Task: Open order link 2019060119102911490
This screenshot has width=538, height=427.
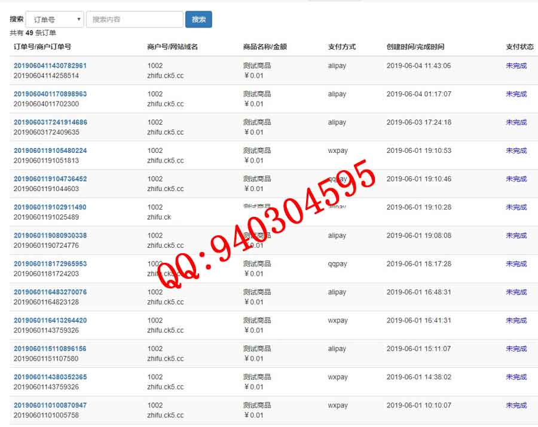Action: coord(50,207)
